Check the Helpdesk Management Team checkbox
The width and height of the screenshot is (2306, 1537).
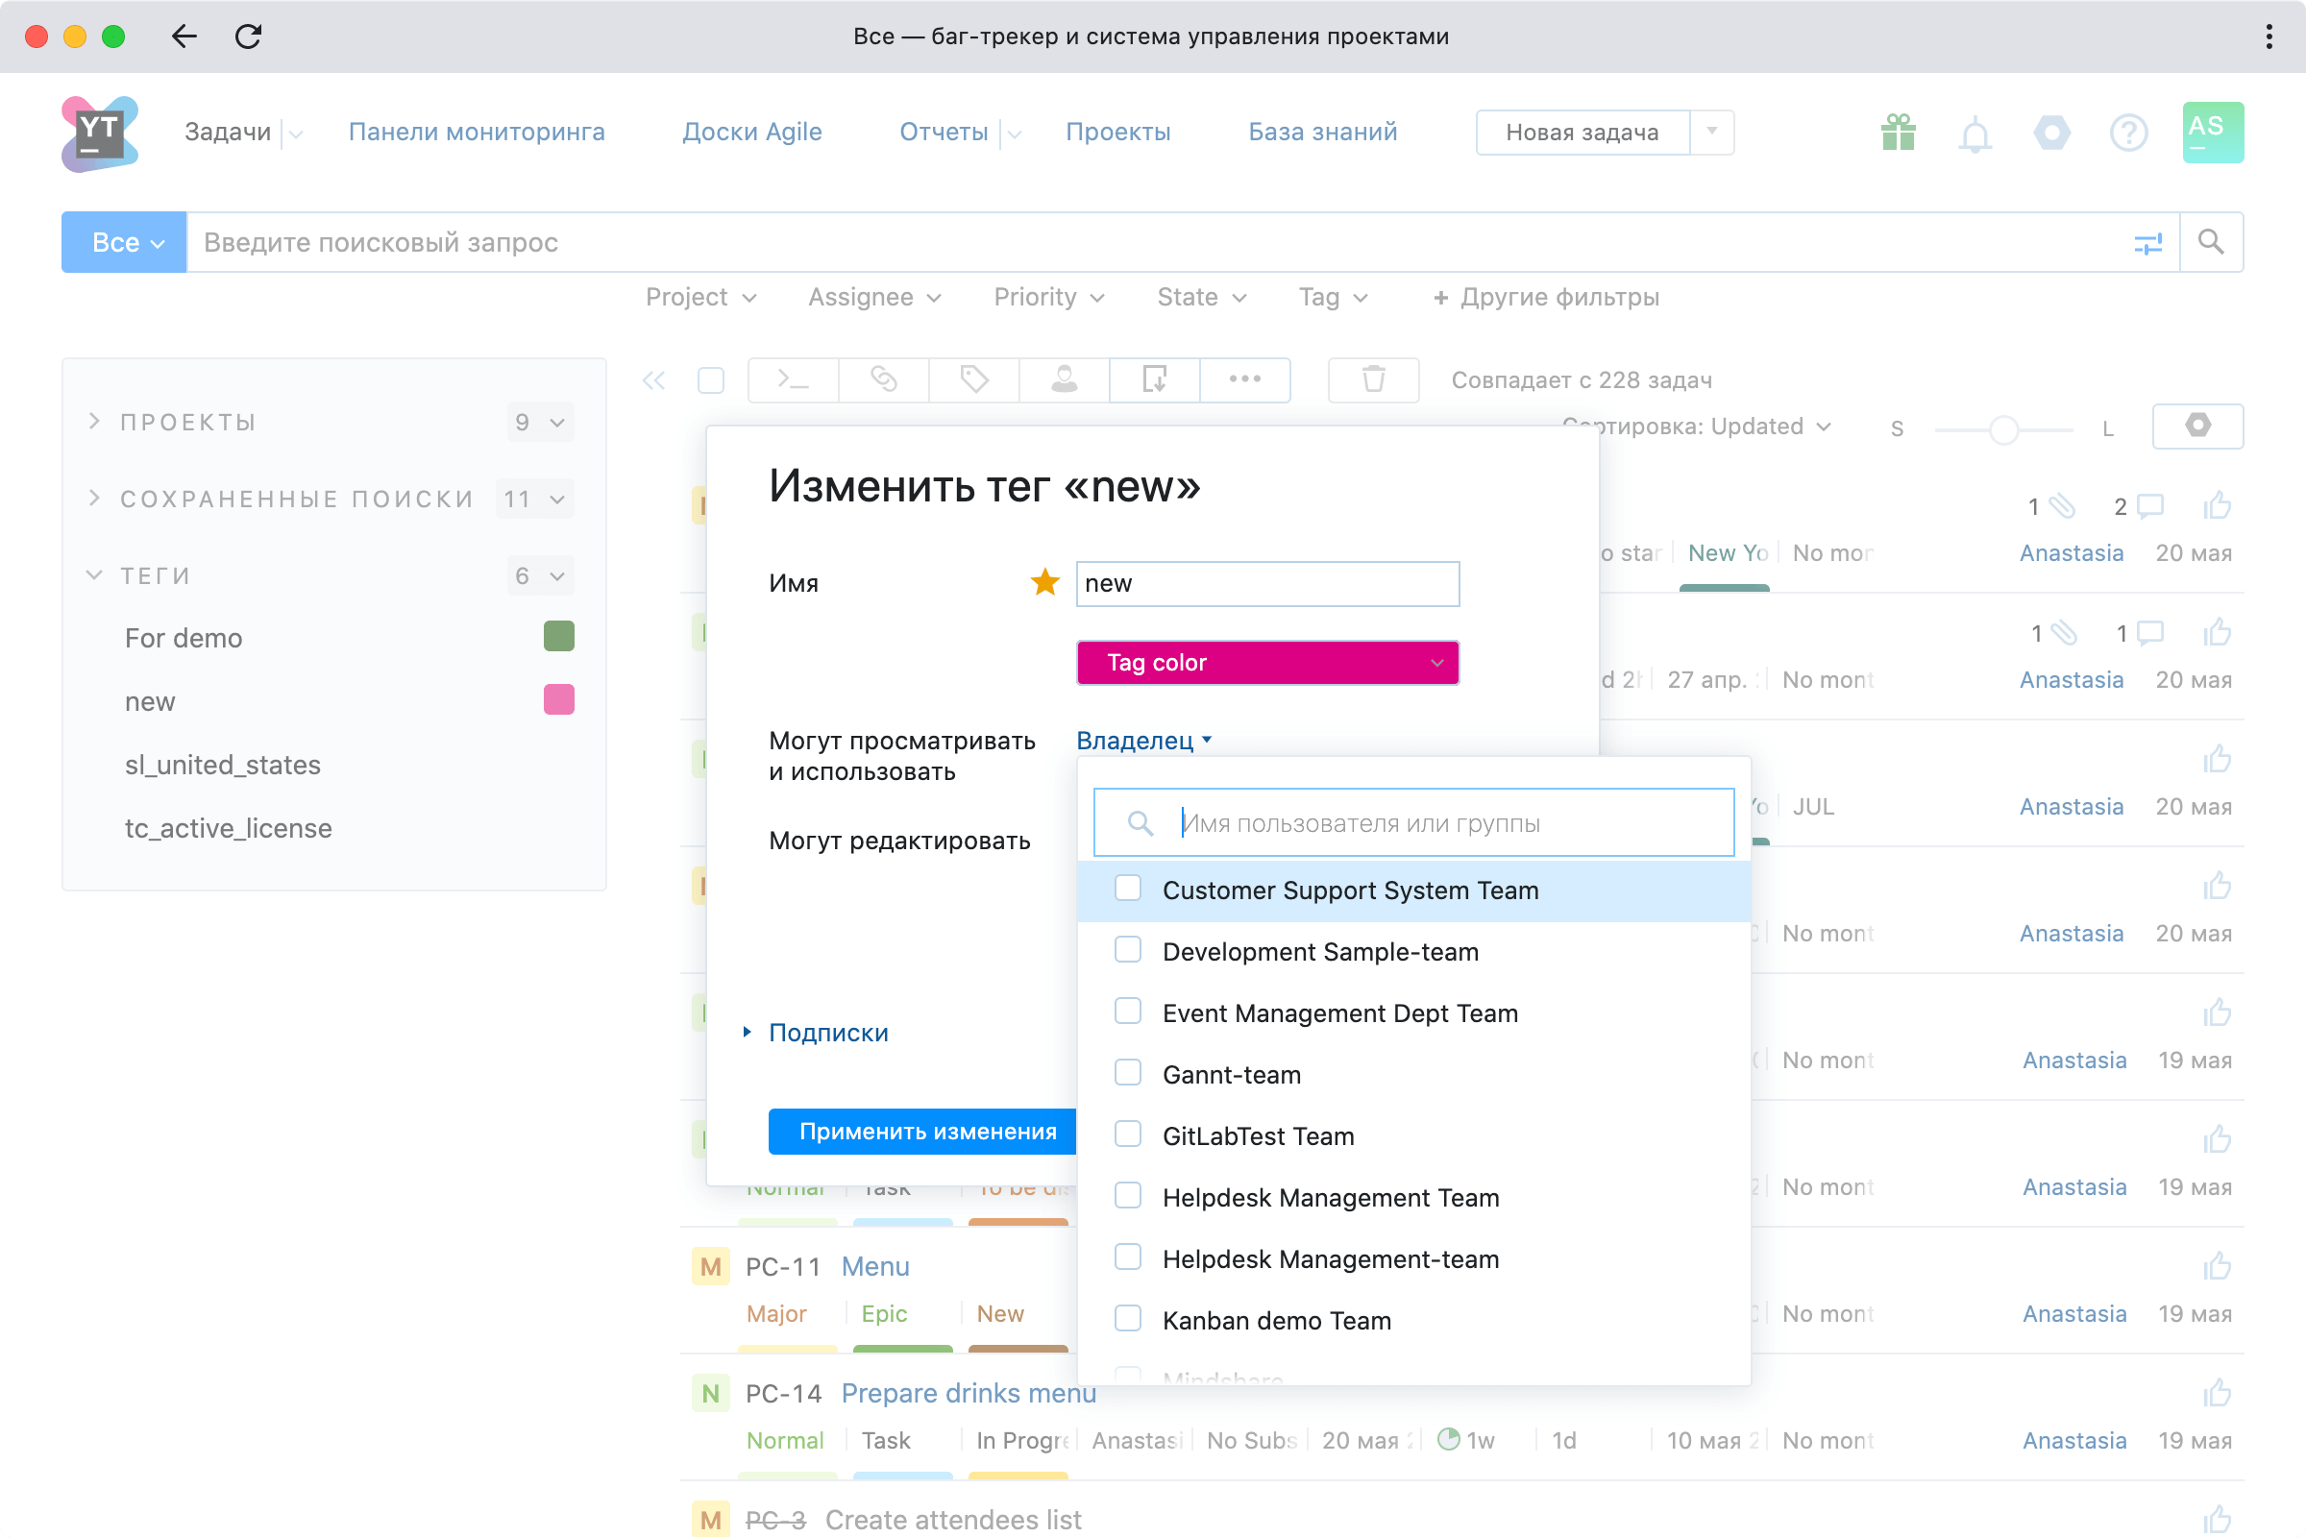click(x=1127, y=1197)
